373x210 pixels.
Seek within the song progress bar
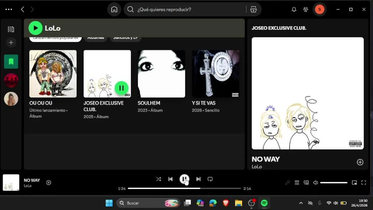coord(184,188)
